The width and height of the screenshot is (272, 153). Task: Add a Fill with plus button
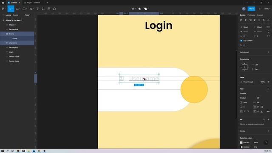[268, 119]
